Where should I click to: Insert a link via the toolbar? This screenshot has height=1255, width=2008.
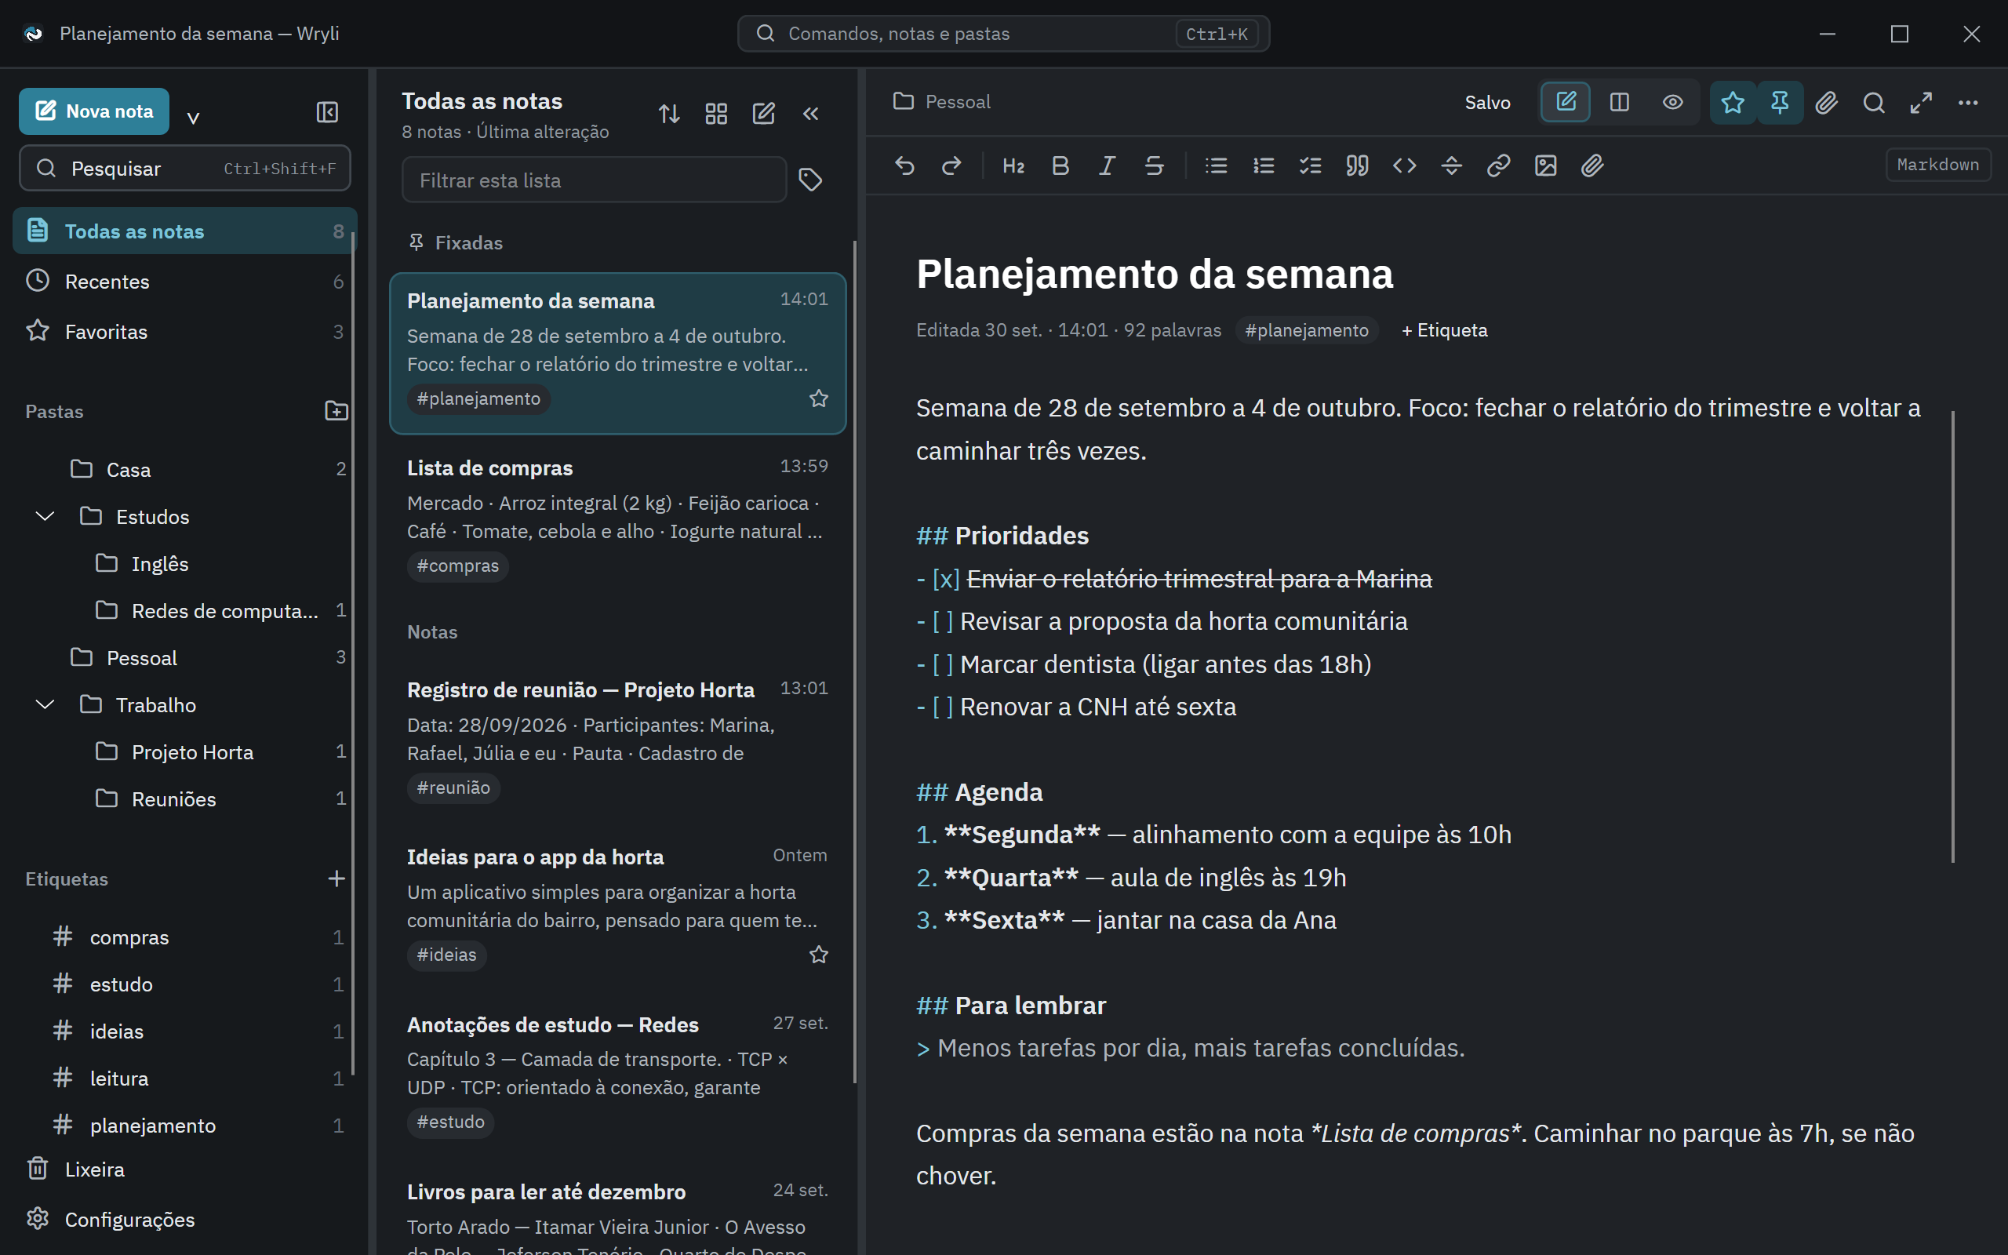click(1498, 166)
